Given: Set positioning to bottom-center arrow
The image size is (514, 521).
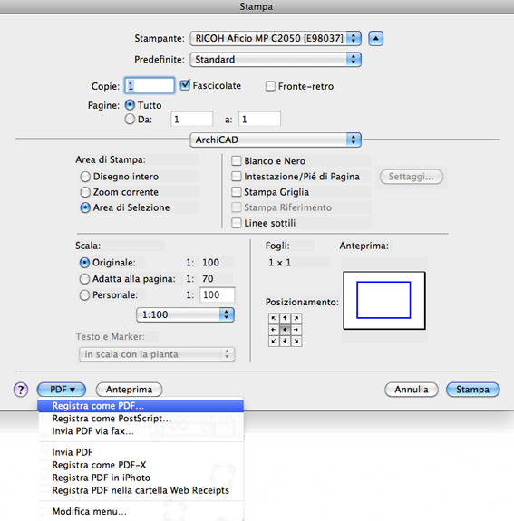Looking at the screenshot, I should tap(285, 341).
